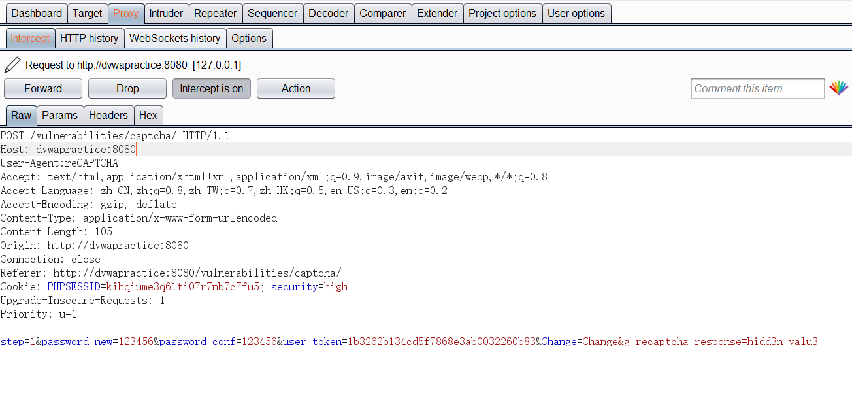Open the Target tab
This screenshot has width=852, height=419.
88,13
